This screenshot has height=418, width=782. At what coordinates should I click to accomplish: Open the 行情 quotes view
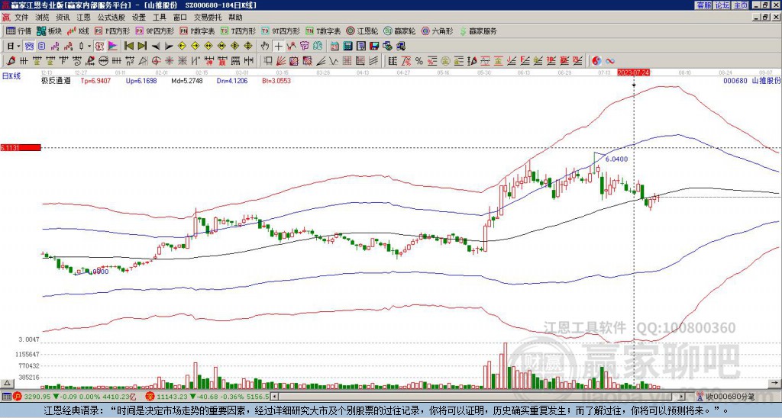19,31
